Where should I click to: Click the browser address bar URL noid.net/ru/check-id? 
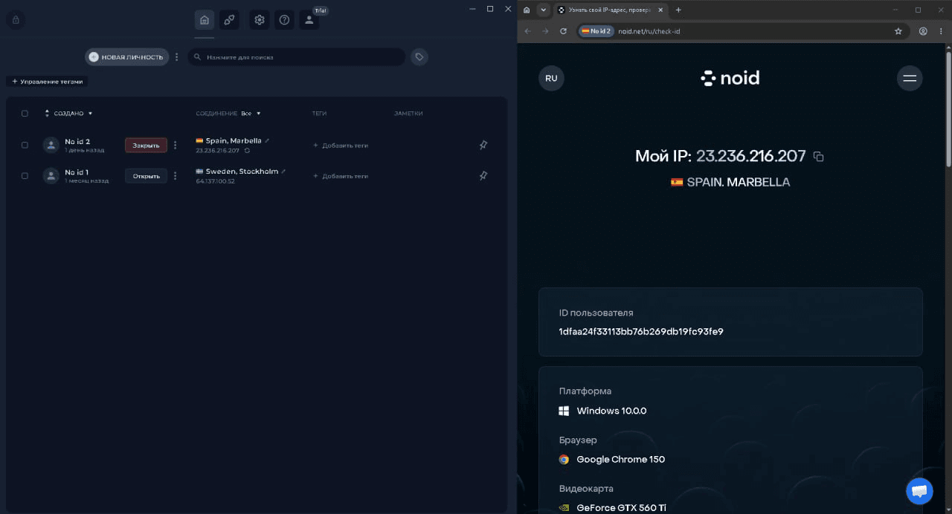pos(649,31)
